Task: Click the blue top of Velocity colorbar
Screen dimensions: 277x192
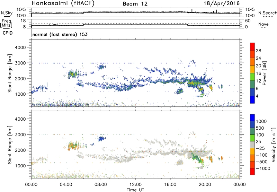Action: tap(252, 118)
